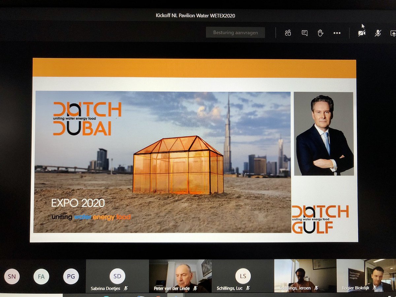Screen dimensions: 396x297
Task: Open the meeting chat panel
Action: click(305, 33)
